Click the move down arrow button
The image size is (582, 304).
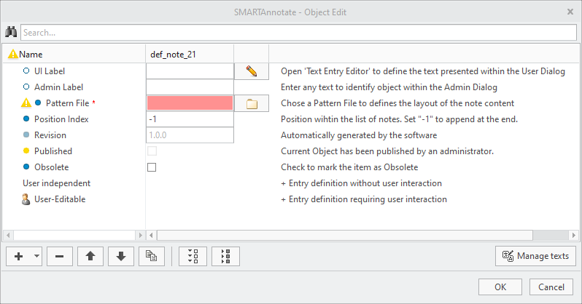click(x=121, y=256)
